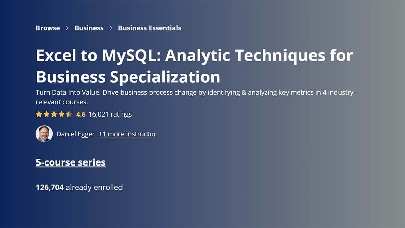Open Browse from the breadcrumb
This screenshot has height=228, width=405.
click(48, 28)
